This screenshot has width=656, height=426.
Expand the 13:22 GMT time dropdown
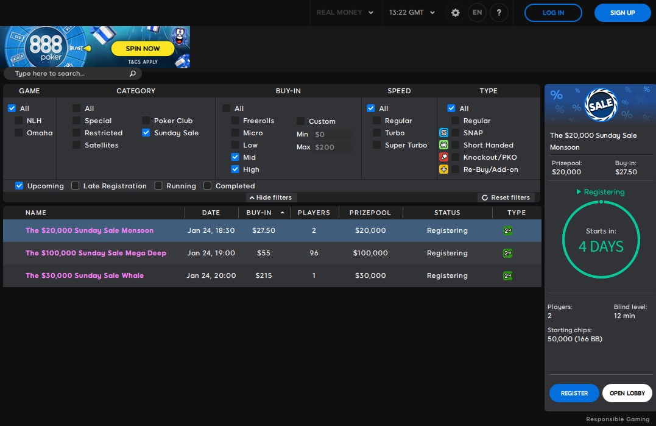coord(412,13)
